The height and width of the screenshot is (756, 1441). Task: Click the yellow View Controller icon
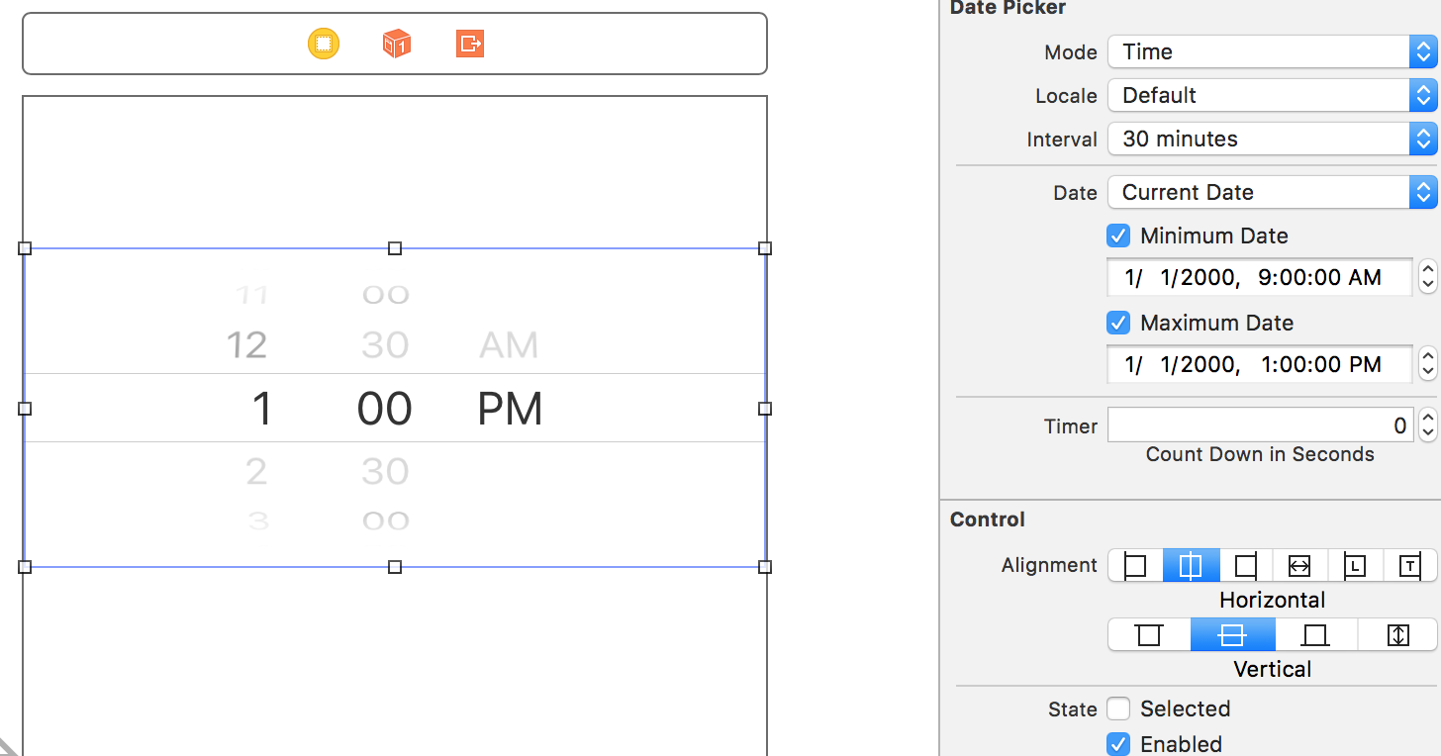[324, 44]
